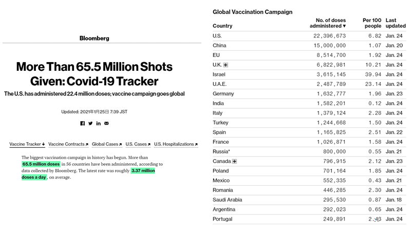Share article via Twitter bird icon
This screenshot has height=231, width=411.
pos(90,123)
